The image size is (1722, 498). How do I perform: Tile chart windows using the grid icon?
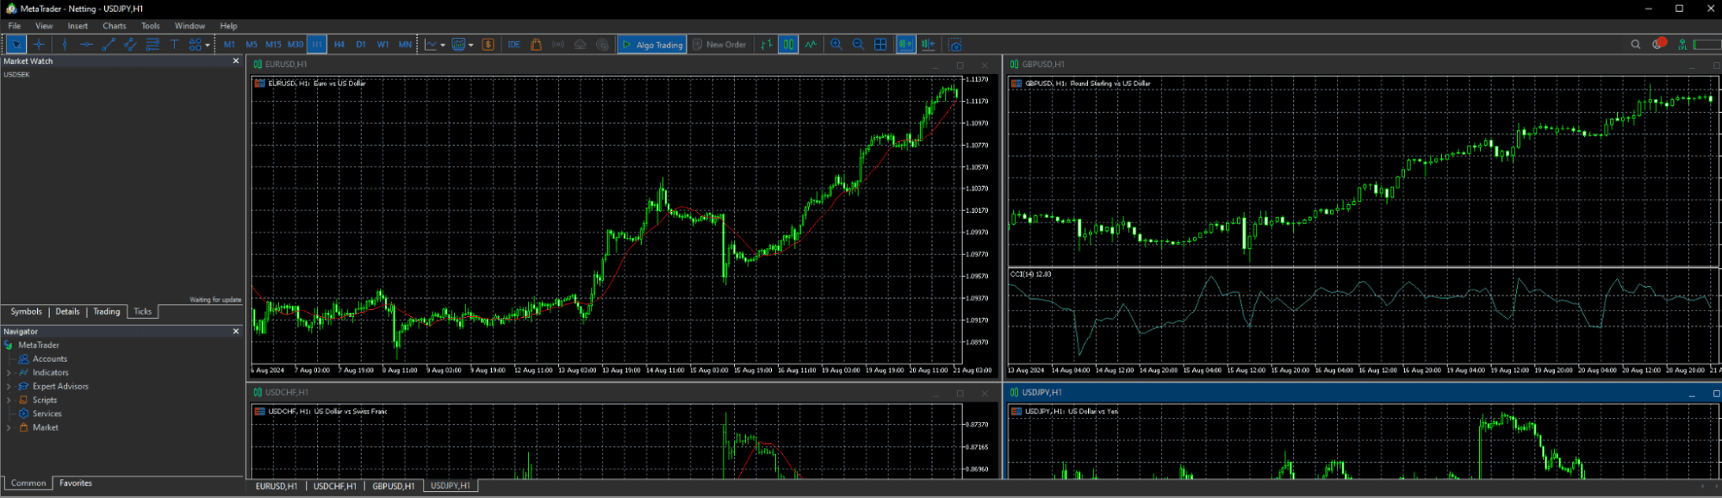(880, 45)
